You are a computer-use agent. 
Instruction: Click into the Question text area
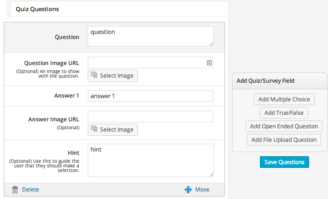(x=151, y=36)
